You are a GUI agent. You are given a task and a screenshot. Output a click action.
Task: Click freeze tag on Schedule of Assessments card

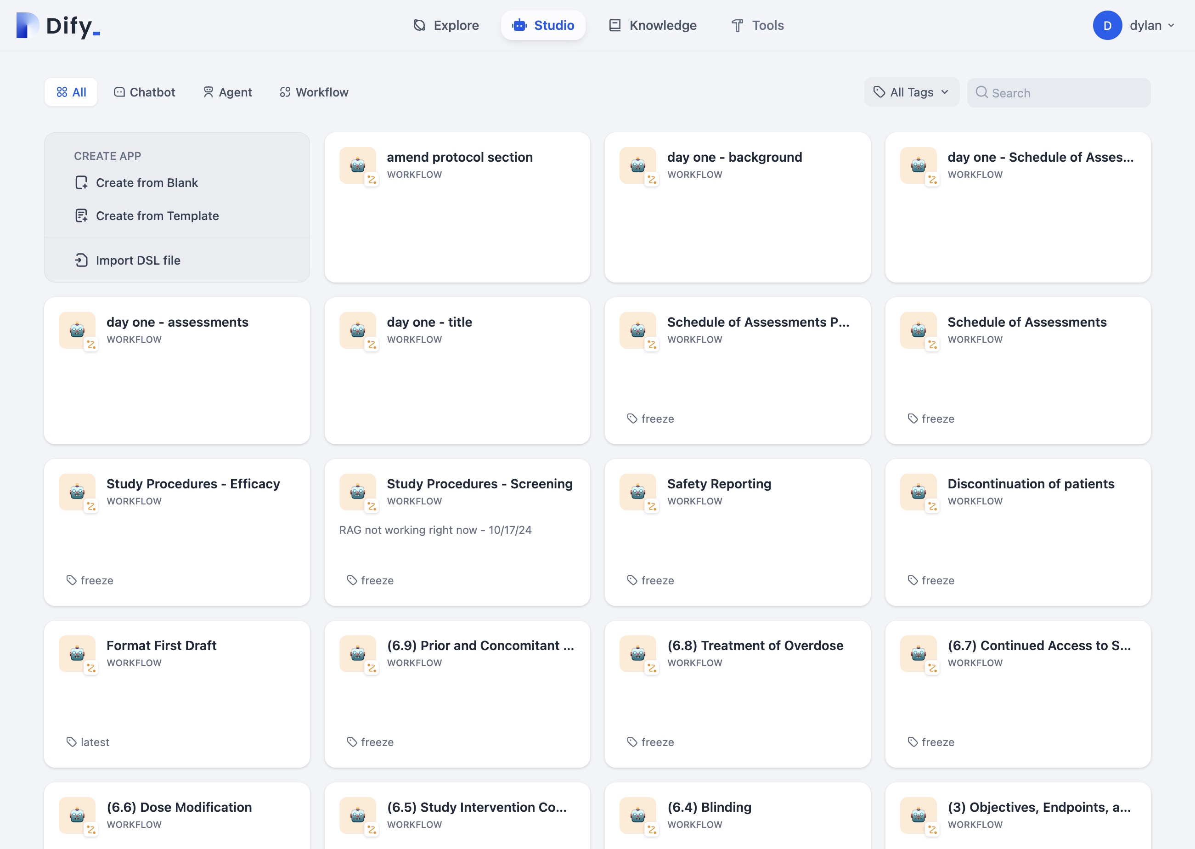(x=931, y=418)
